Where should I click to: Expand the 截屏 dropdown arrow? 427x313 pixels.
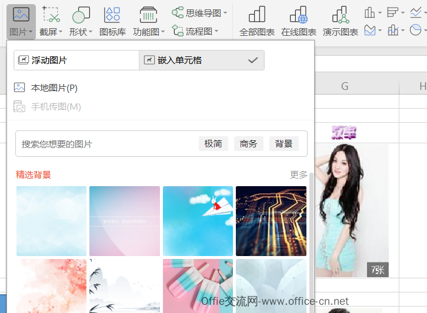point(61,32)
